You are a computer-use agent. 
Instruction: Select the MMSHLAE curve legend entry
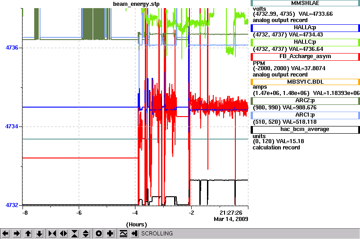(x=305, y=3)
